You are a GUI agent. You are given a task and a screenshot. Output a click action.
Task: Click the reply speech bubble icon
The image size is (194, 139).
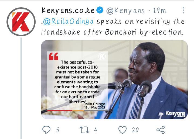click(46, 130)
